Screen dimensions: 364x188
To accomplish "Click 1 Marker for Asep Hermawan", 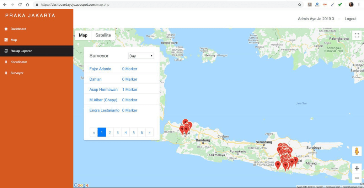I will [x=130, y=90].
